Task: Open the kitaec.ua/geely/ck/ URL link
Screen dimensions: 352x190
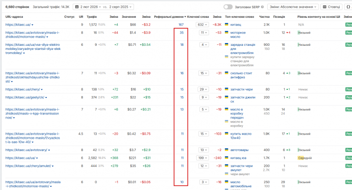Action: click(25, 98)
